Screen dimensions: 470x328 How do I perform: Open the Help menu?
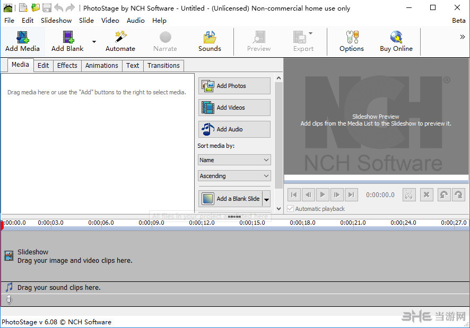pyautogui.click(x=159, y=20)
